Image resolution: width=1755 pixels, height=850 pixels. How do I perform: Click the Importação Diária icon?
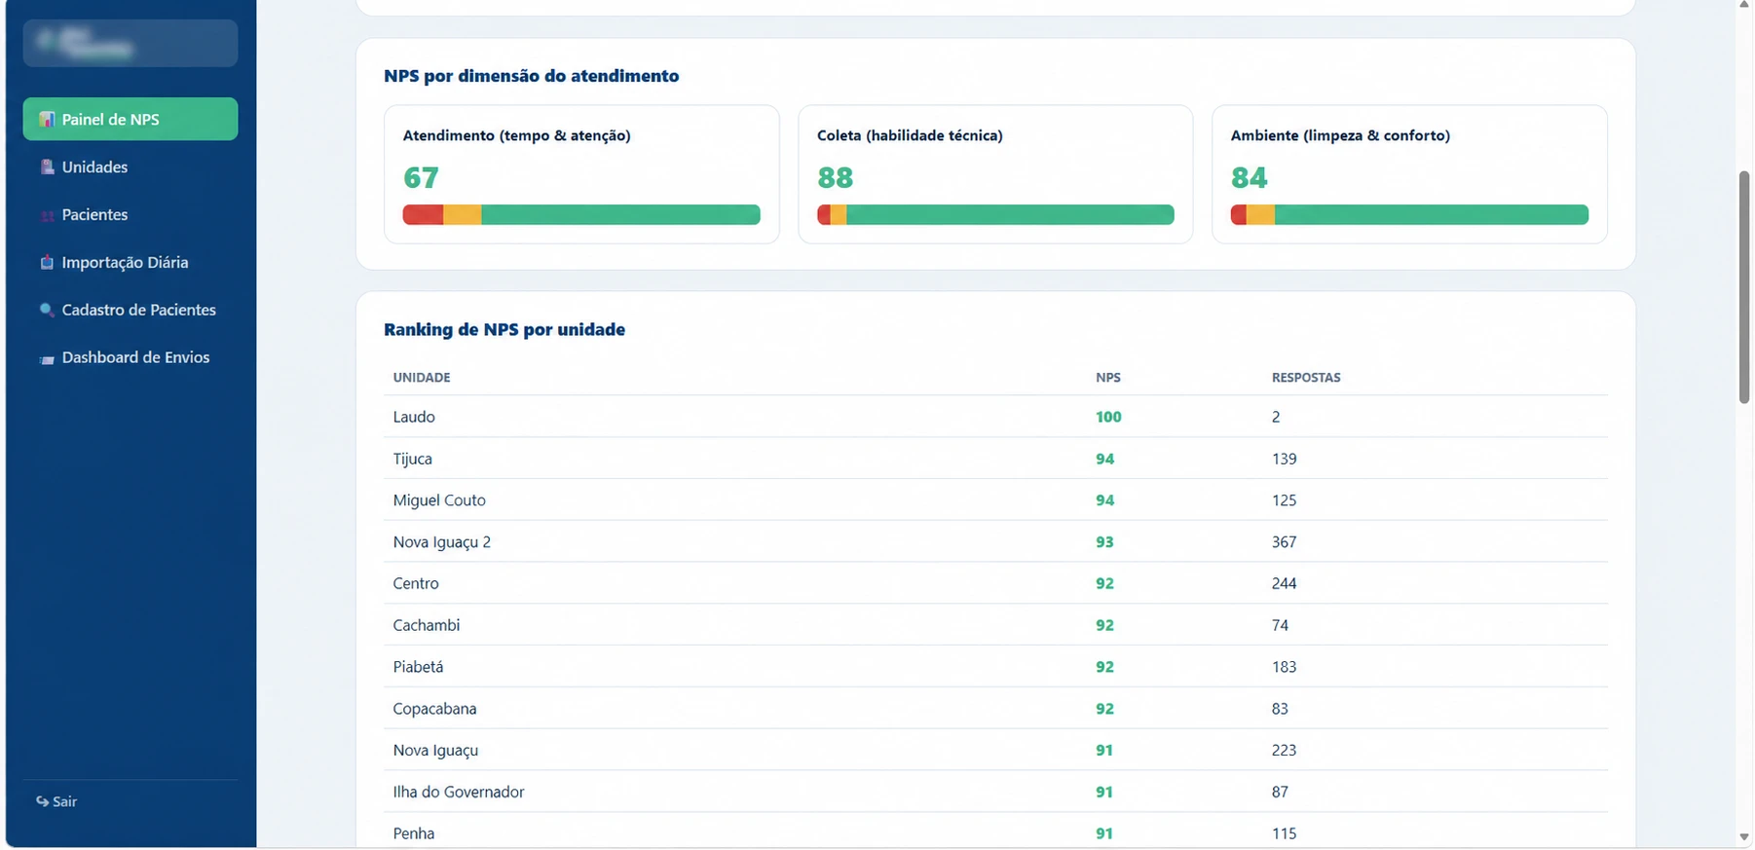46,263
